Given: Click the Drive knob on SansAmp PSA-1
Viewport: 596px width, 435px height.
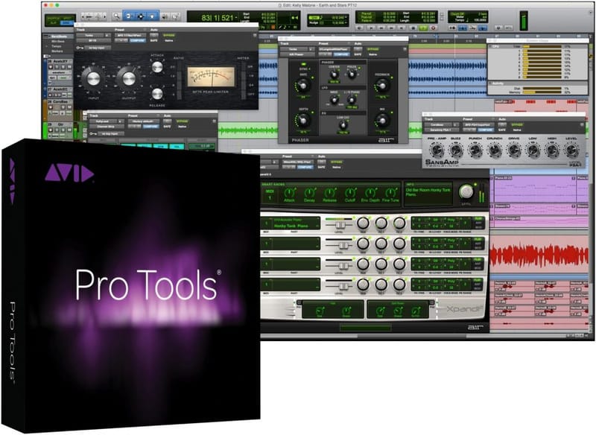Looking at the screenshot, I should 514,150.
